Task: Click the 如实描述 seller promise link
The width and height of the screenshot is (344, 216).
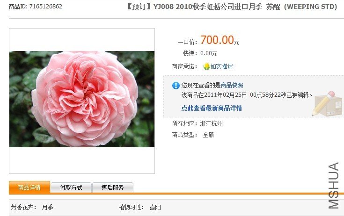Action: [x=221, y=66]
